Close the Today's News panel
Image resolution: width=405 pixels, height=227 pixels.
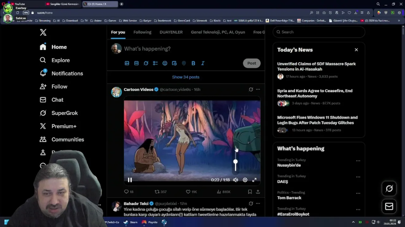point(356,50)
